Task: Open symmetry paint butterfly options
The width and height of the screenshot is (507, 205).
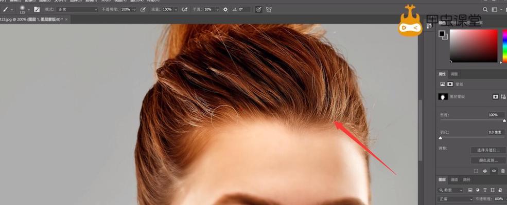Action: tap(269, 10)
